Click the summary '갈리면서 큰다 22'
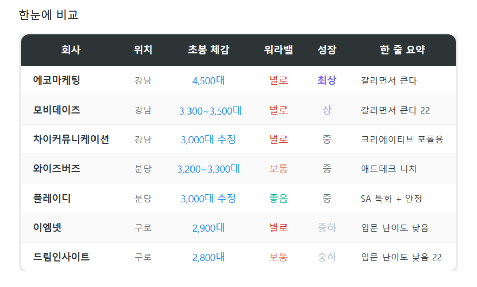This screenshot has width=477, height=287. tap(396, 110)
